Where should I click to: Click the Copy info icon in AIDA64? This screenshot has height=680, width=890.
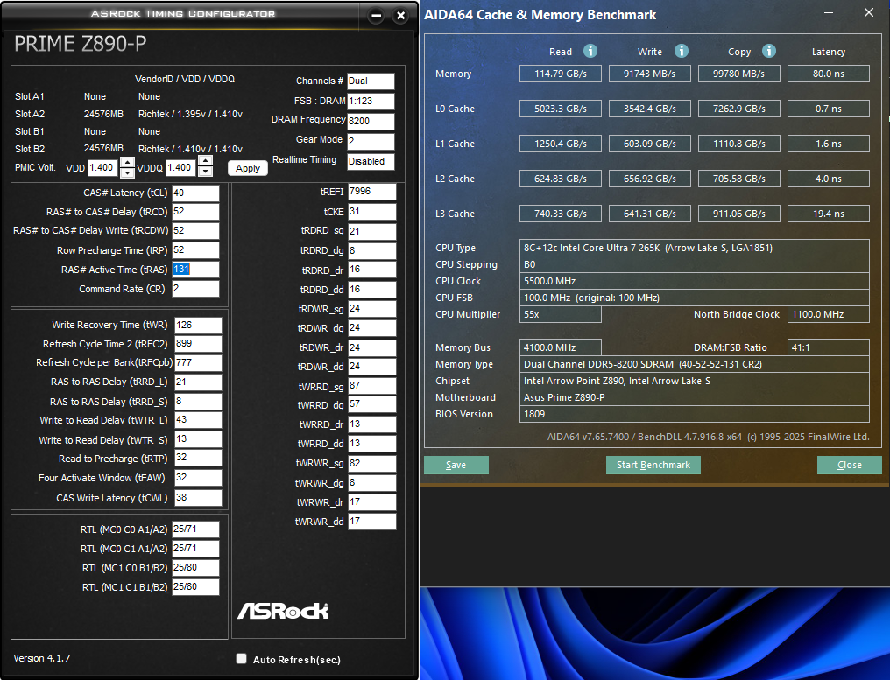(768, 51)
